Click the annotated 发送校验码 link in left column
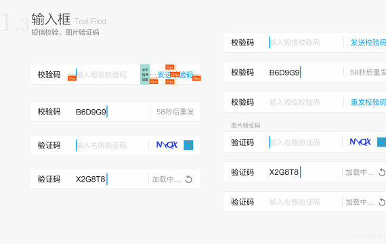This screenshot has width=386, height=244. (175, 75)
